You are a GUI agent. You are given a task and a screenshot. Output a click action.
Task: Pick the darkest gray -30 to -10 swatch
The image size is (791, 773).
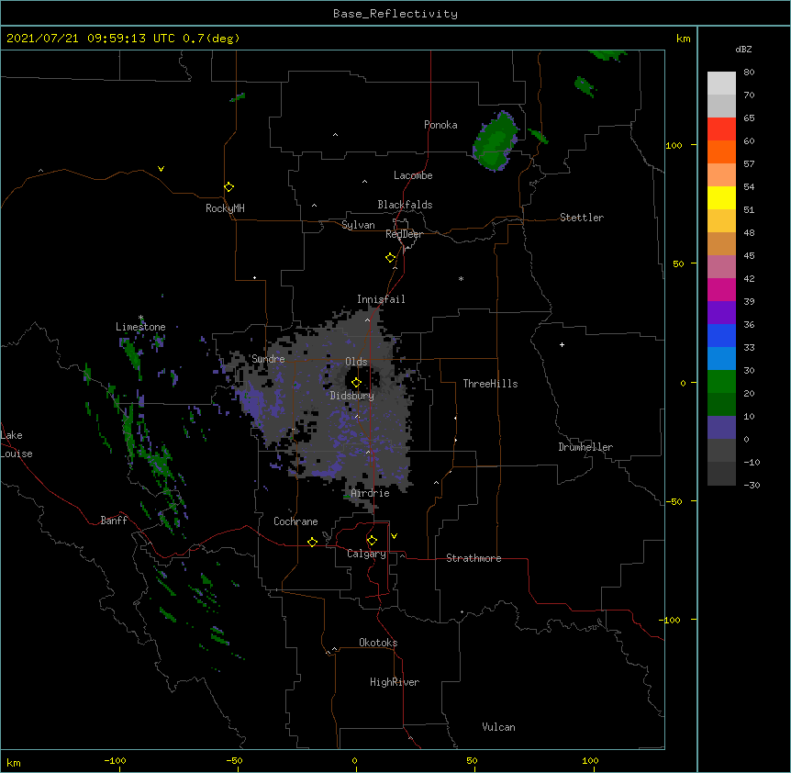[721, 474]
